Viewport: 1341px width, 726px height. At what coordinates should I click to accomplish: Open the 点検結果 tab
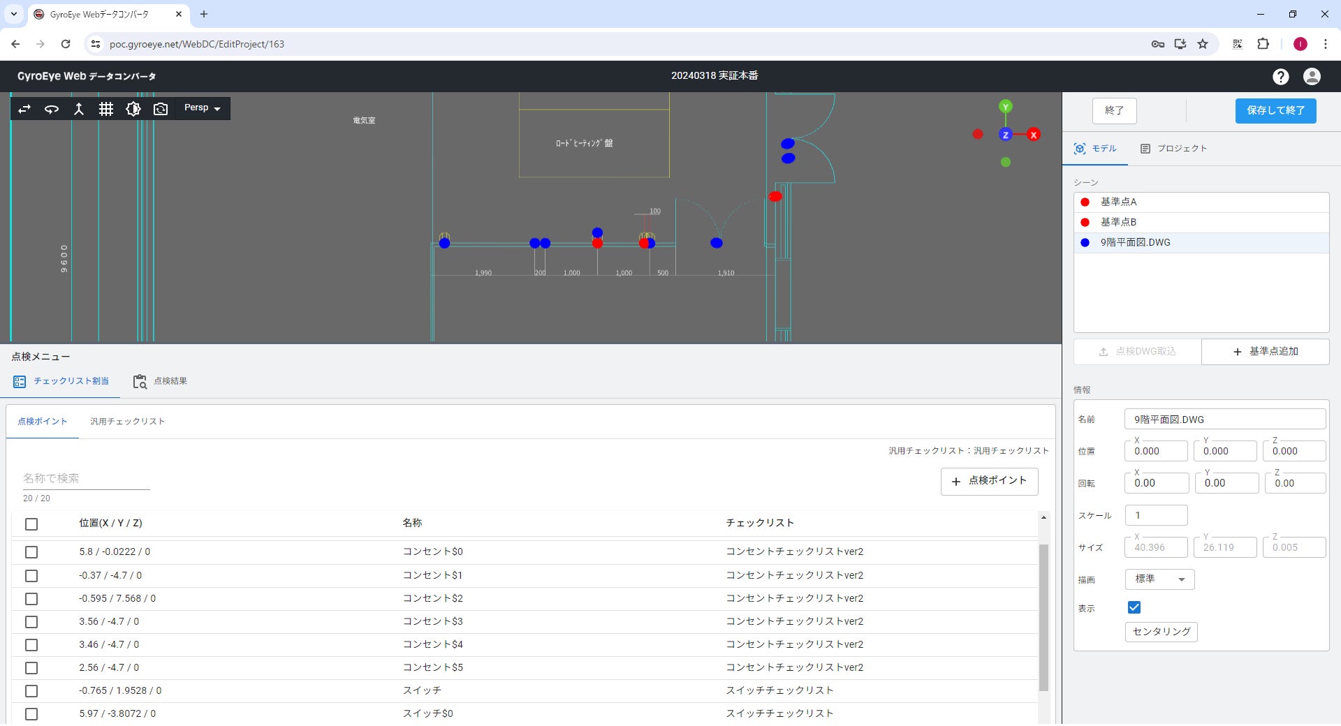(x=160, y=382)
